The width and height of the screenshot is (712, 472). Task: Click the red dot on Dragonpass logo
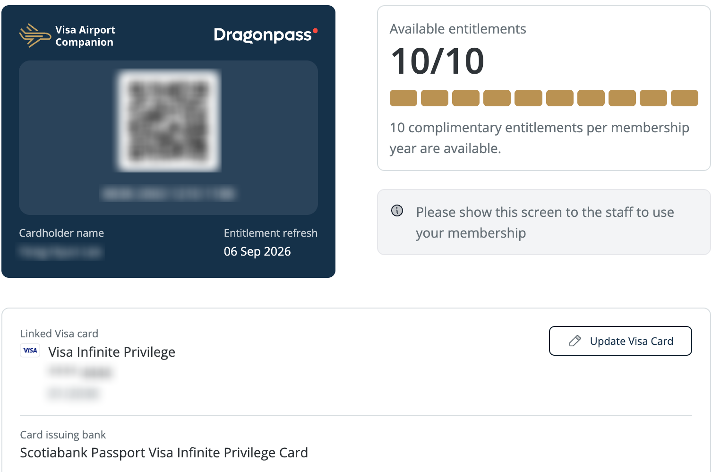315,31
